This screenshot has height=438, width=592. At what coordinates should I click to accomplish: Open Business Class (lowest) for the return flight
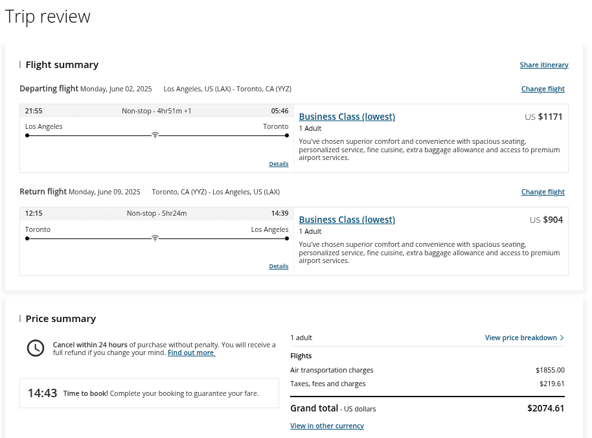(x=347, y=220)
